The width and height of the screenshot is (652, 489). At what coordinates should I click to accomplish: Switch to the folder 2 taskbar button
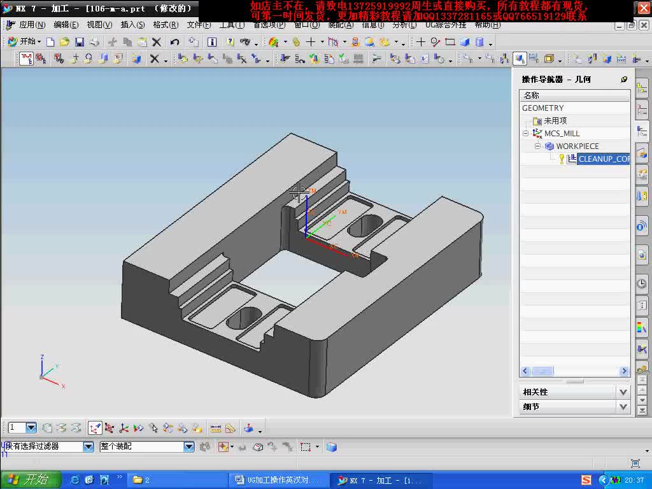pyautogui.click(x=177, y=480)
